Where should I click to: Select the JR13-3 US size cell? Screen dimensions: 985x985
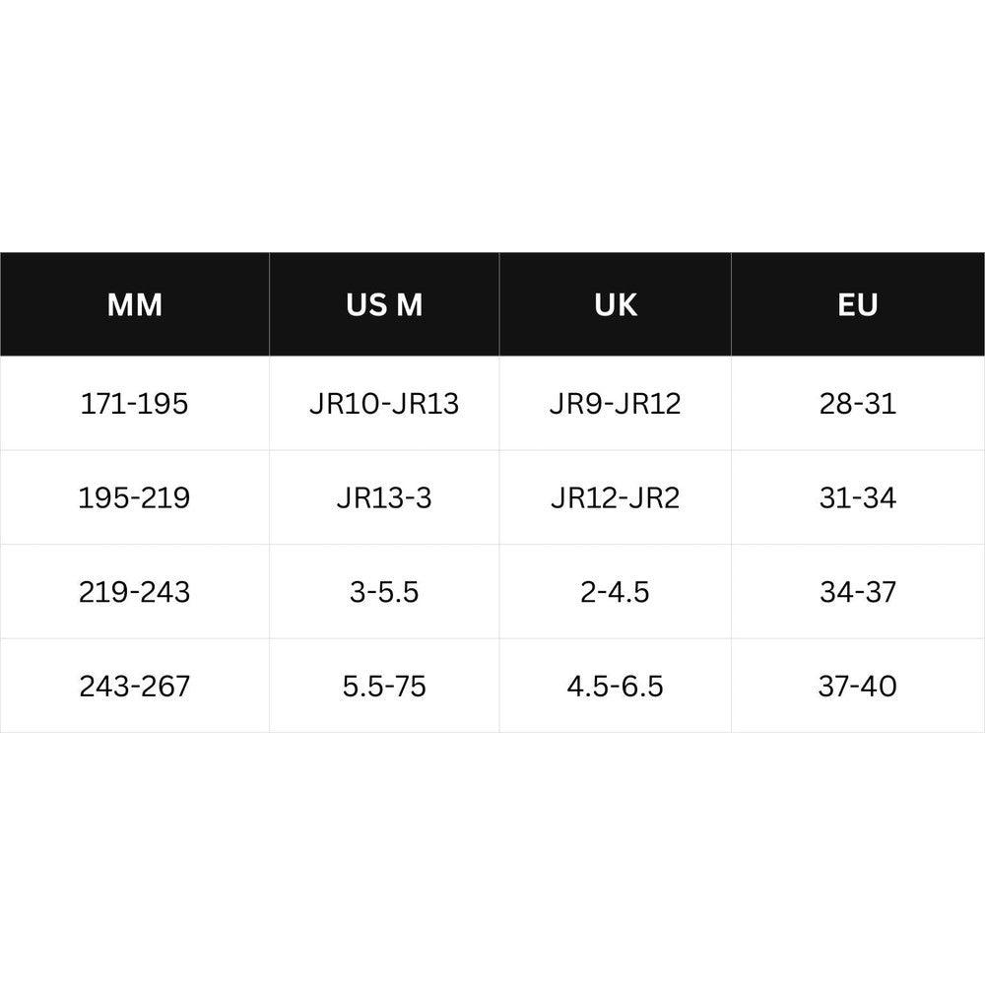point(384,498)
